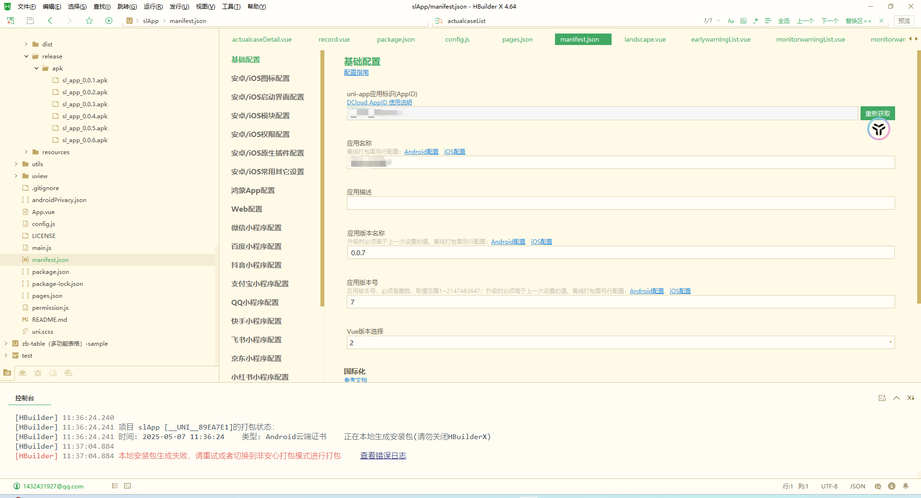Collapse console with the up chevron icon

pyautogui.click(x=896, y=398)
